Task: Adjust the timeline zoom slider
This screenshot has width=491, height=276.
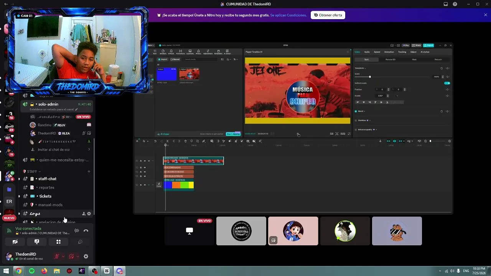Action: [430, 141]
